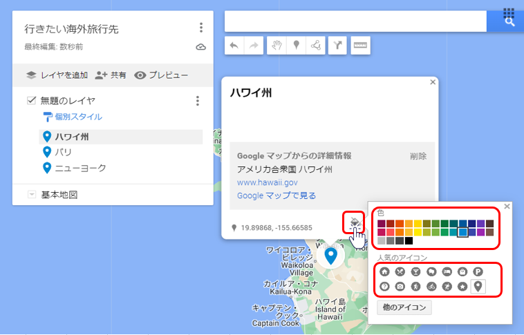Choose the lightest gray color swatch
The width and height of the screenshot is (524, 335).
pos(382,241)
